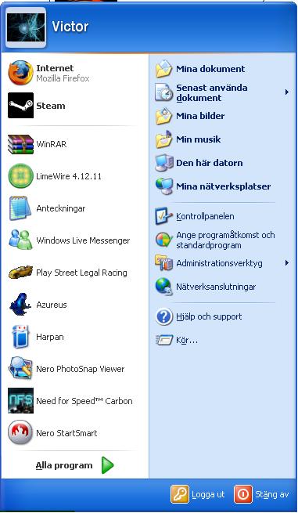
Task: Click the Ange programåtkomst och standardprogram text
Action: [x=225, y=240]
